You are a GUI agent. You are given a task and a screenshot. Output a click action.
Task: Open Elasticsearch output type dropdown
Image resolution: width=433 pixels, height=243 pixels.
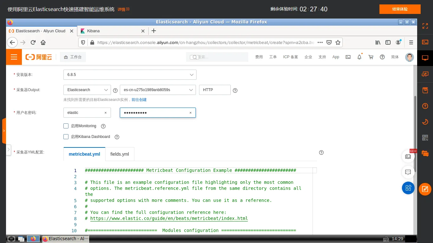[x=87, y=90]
